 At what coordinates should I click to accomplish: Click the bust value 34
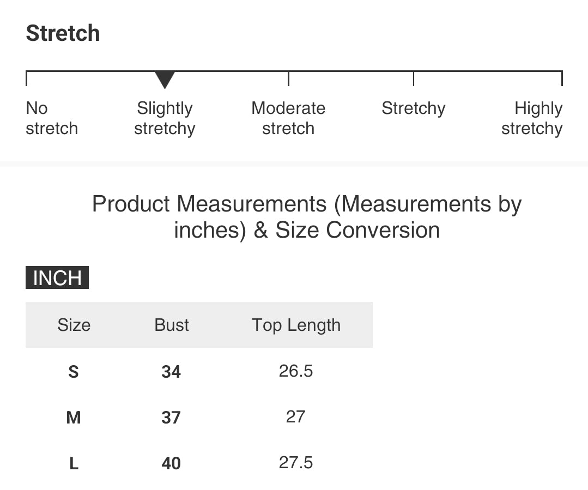pyautogui.click(x=171, y=372)
